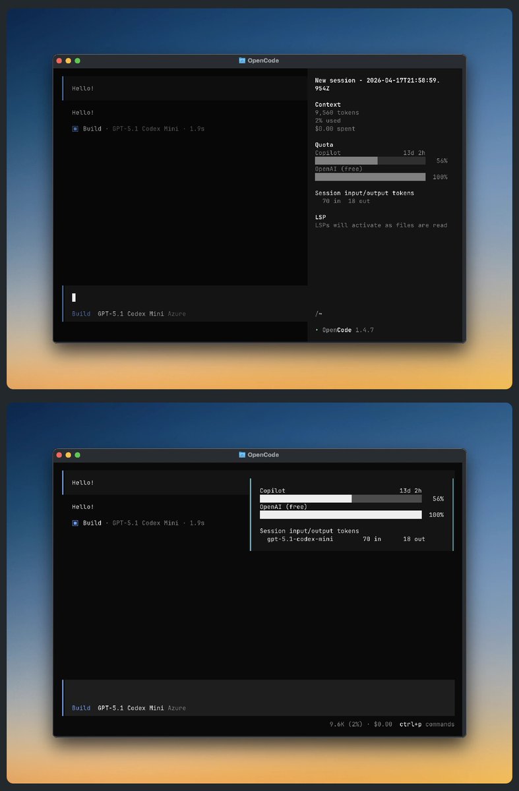Click the 9.6K (2%) status in bottom window

point(346,724)
